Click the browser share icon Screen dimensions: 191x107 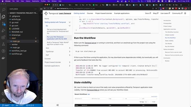click(153, 9)
